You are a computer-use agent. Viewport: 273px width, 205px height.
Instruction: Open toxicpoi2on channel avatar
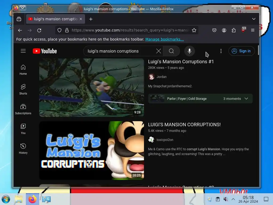151,140
